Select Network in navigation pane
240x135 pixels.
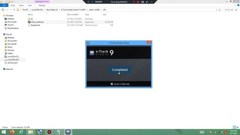pos(9,69)
